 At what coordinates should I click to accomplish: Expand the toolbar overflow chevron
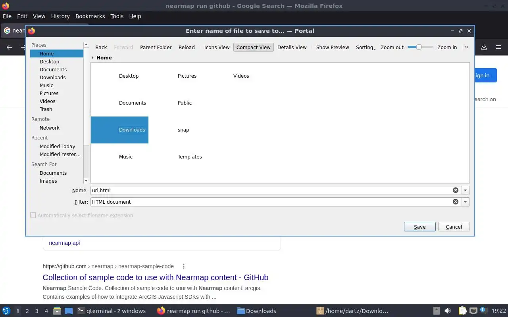click(466, 47)
